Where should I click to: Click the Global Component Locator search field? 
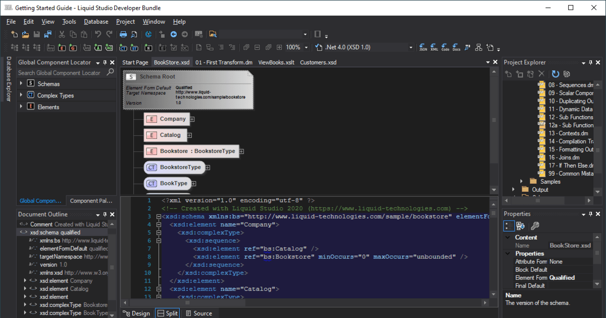61,73
